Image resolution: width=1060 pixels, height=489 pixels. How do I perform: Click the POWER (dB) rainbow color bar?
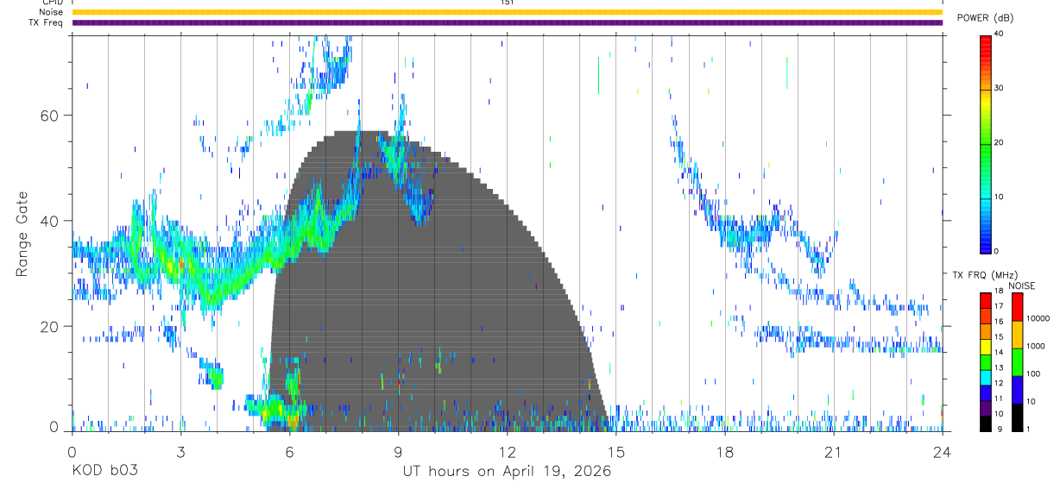(985, 143)
